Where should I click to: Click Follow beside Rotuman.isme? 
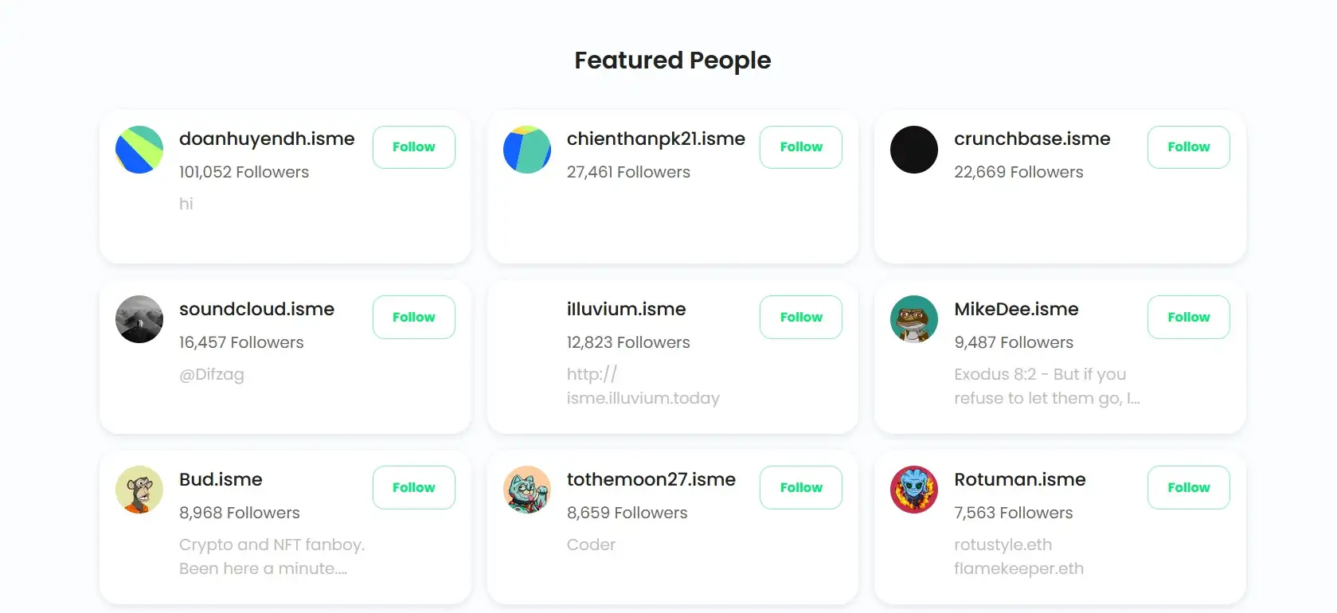(1188, 487)
